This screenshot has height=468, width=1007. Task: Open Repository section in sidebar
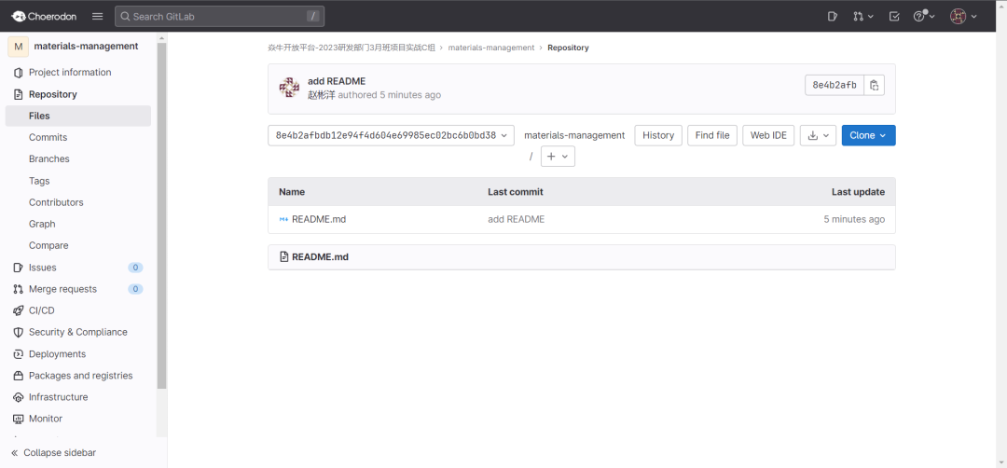[x=52, y=94]
